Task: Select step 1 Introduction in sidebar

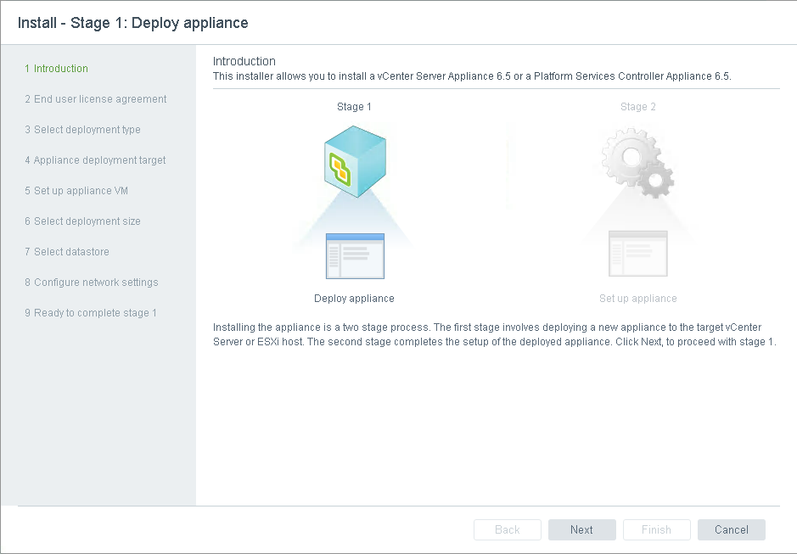Action: pos(56,69)
